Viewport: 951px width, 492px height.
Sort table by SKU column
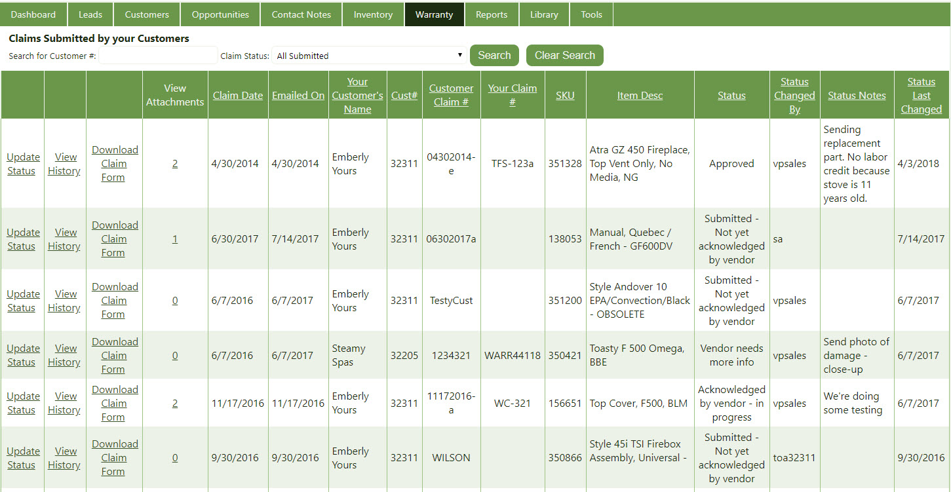(565, 96)
